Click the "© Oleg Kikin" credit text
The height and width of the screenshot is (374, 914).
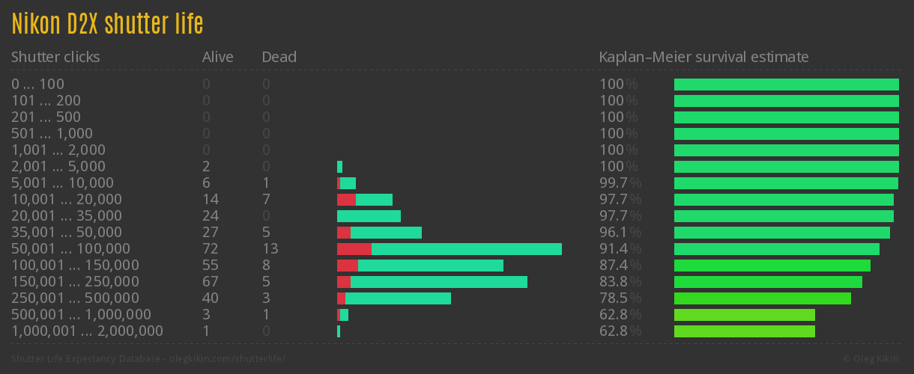coord(872,359)
